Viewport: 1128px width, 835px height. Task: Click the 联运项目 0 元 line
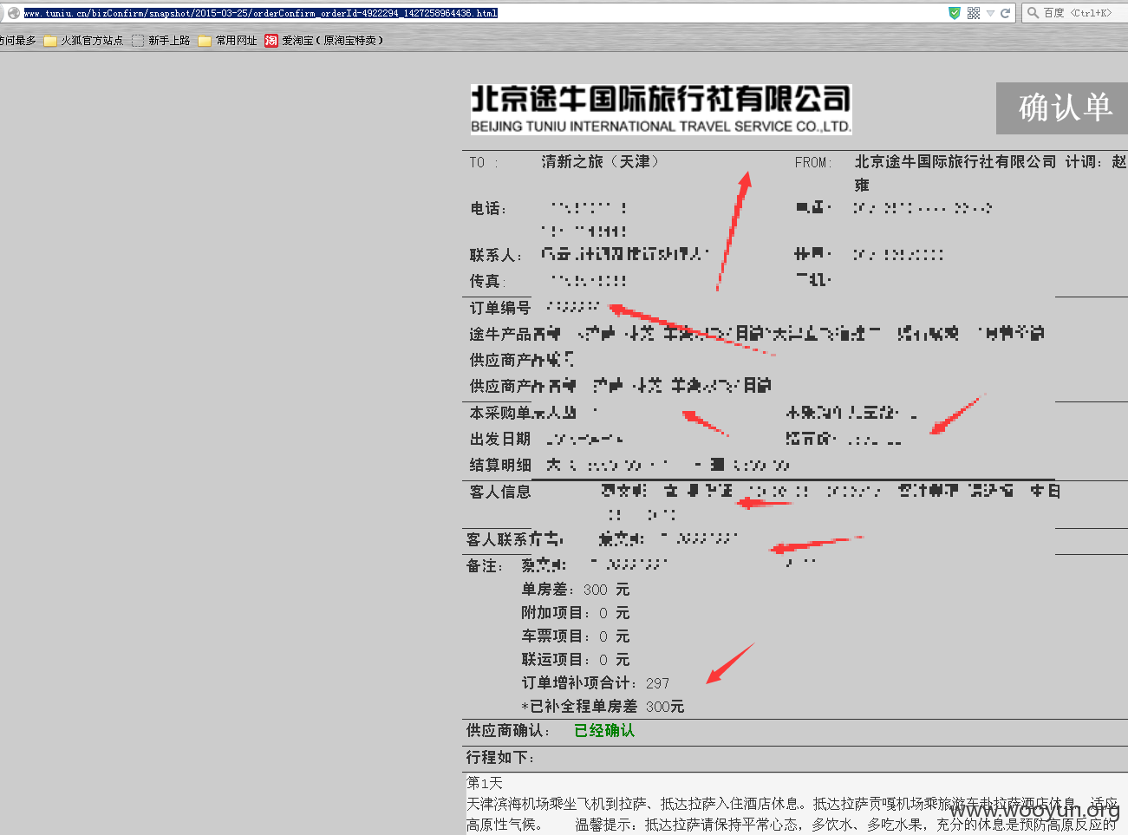pyautogui.click(x=575, y=660)
